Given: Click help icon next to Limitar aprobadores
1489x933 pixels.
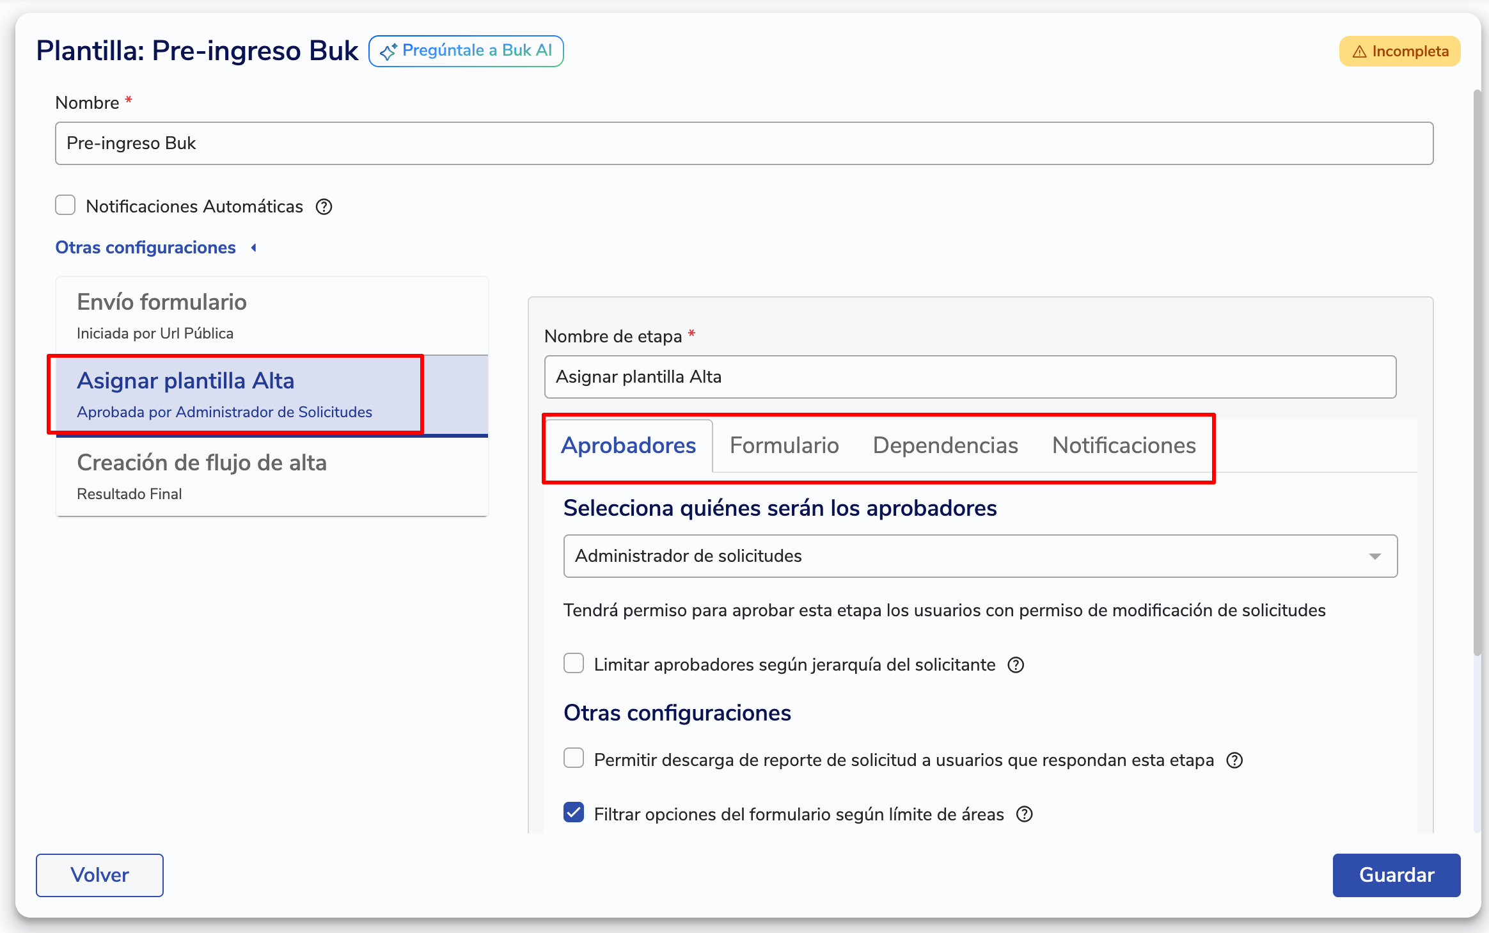Looking at the screenshot, I should 1016,665.
